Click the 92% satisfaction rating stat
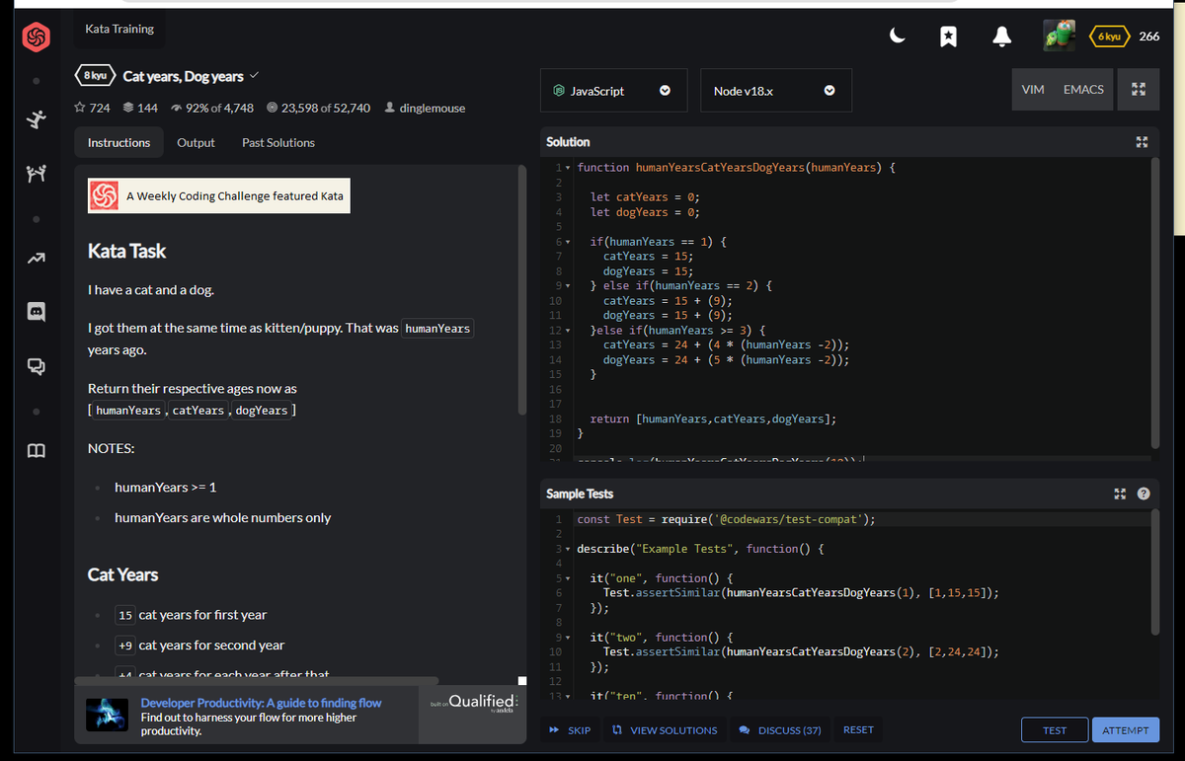The height and width of the screenshot is (761, 1185). coord(212,108)
